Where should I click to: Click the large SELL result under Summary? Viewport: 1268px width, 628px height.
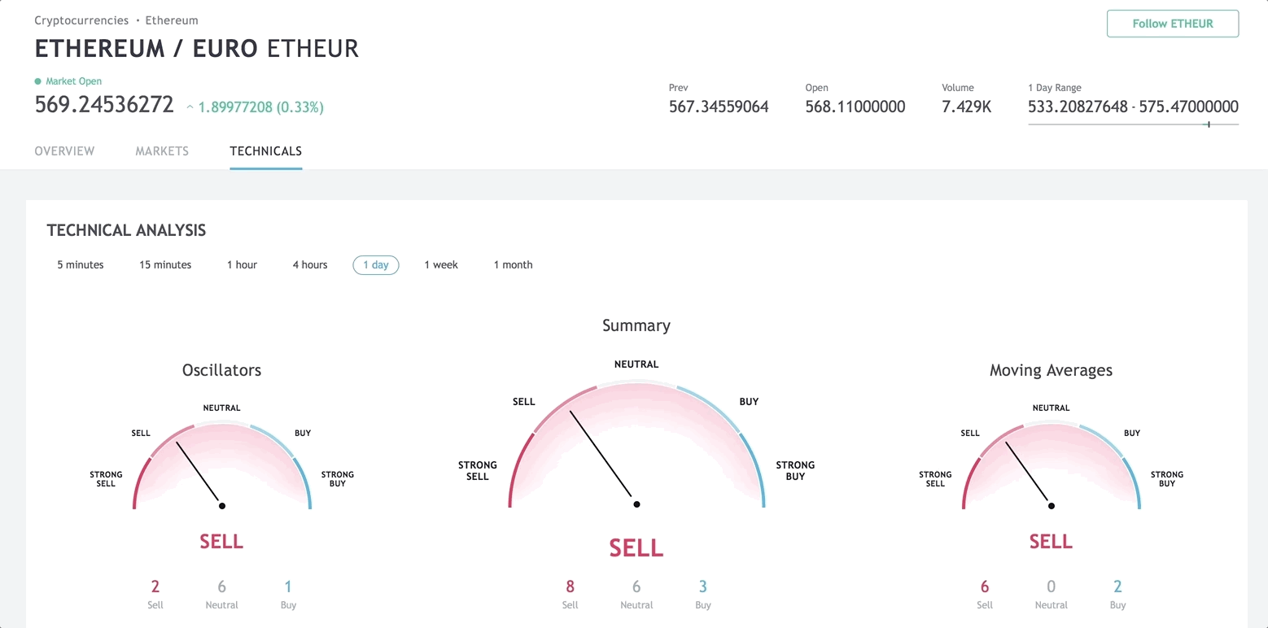[636, 548]
